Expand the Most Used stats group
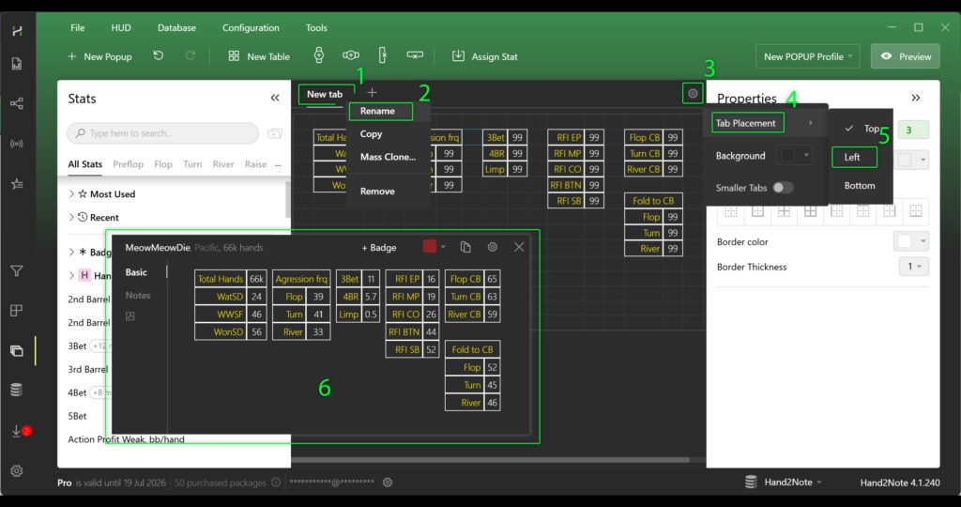Viewport: 961px width, 507px height. click(71, 194)
